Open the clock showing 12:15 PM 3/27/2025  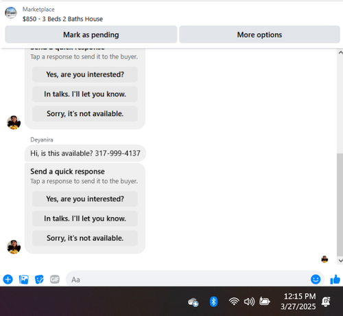click(298, 302)
